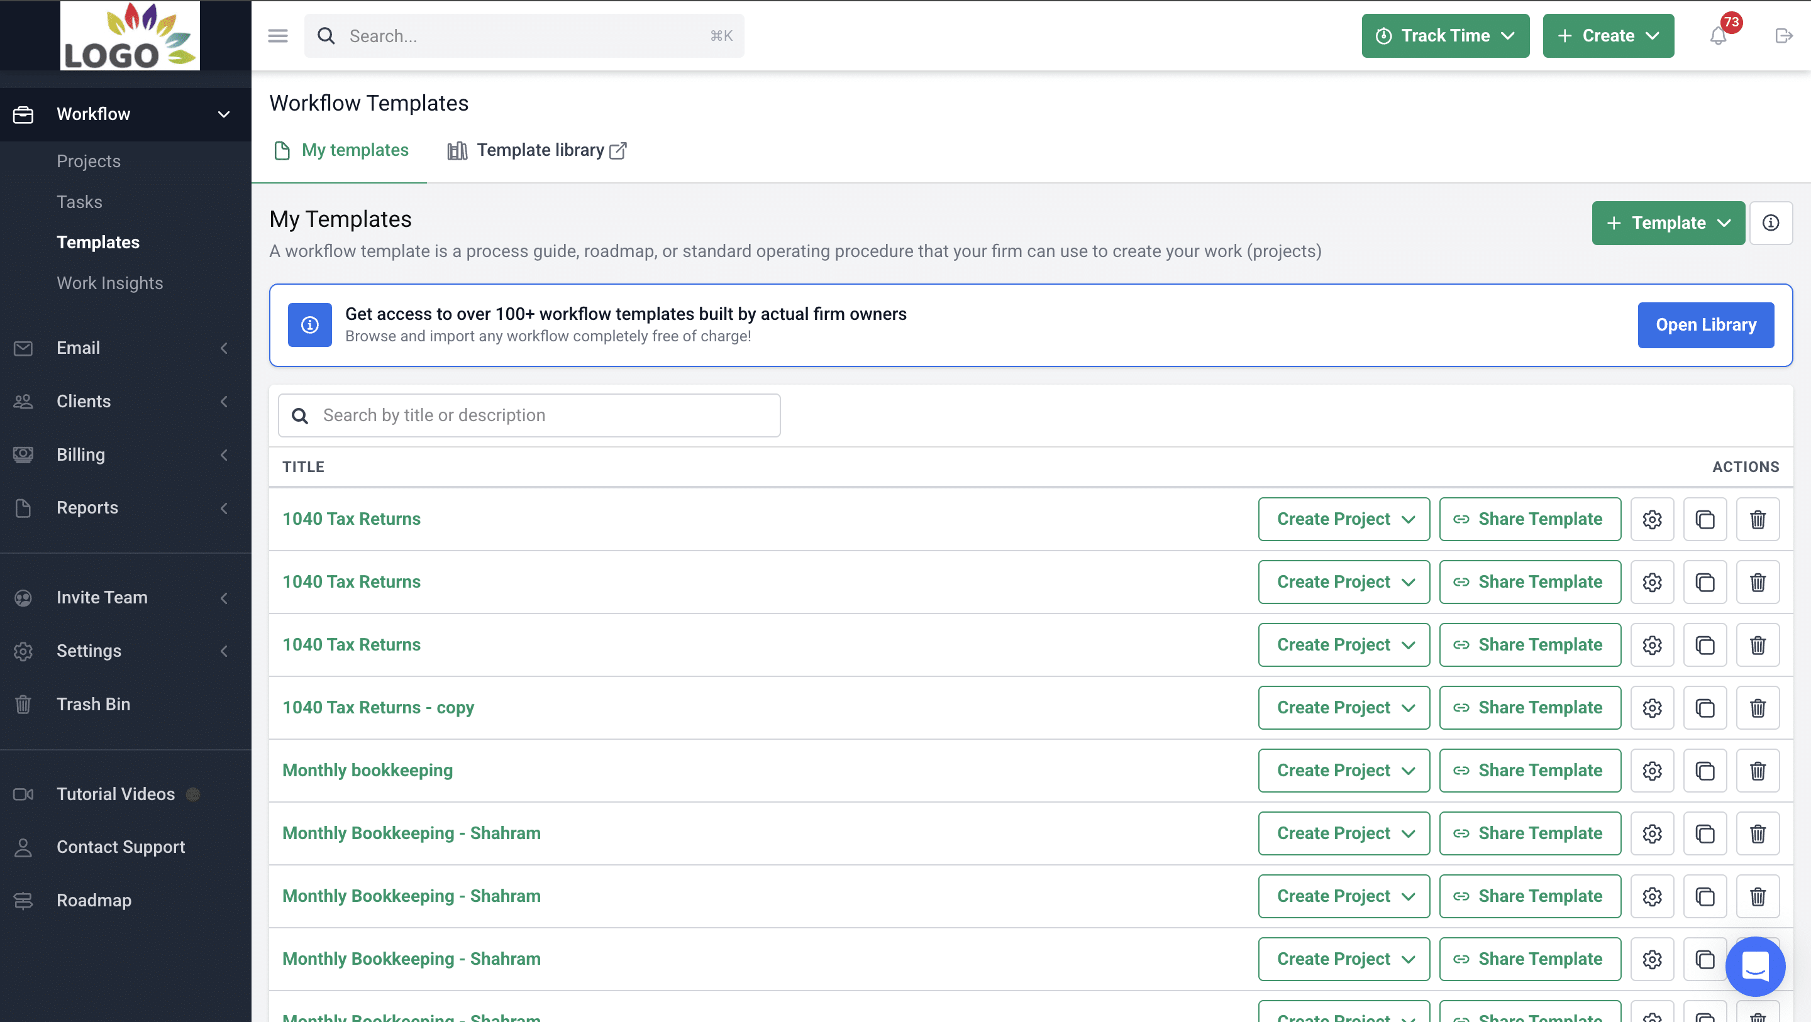The image size is (1811, 1022).
Task: Duplicate the 1040 Tax Returns - copy template
Action: (x=1705, y=708)
